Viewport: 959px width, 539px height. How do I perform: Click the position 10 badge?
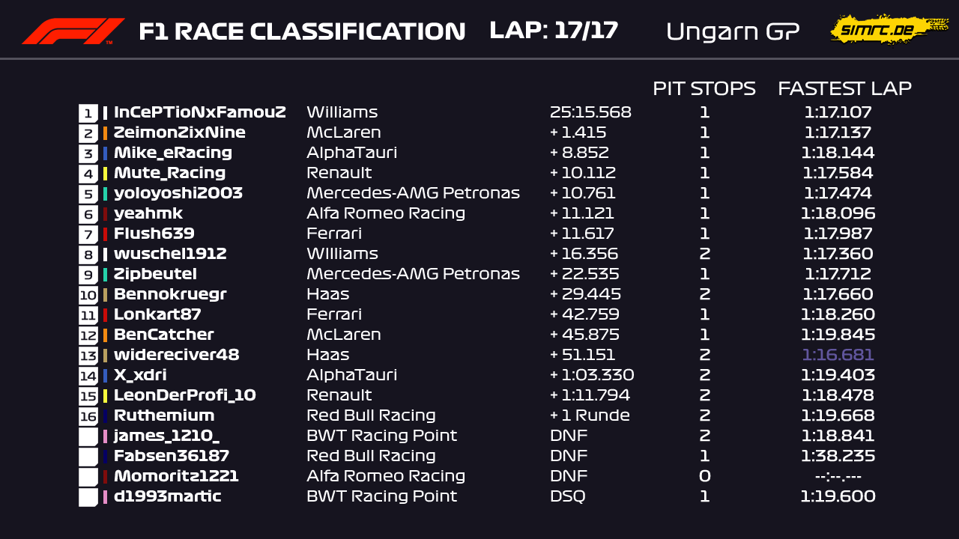tap(88, 295)
